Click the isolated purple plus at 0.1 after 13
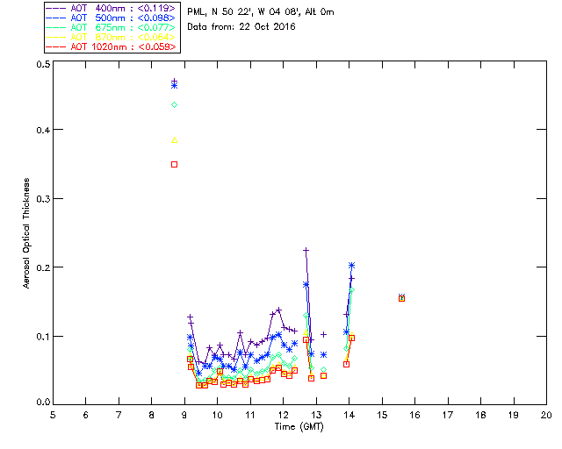 (324, 334)
